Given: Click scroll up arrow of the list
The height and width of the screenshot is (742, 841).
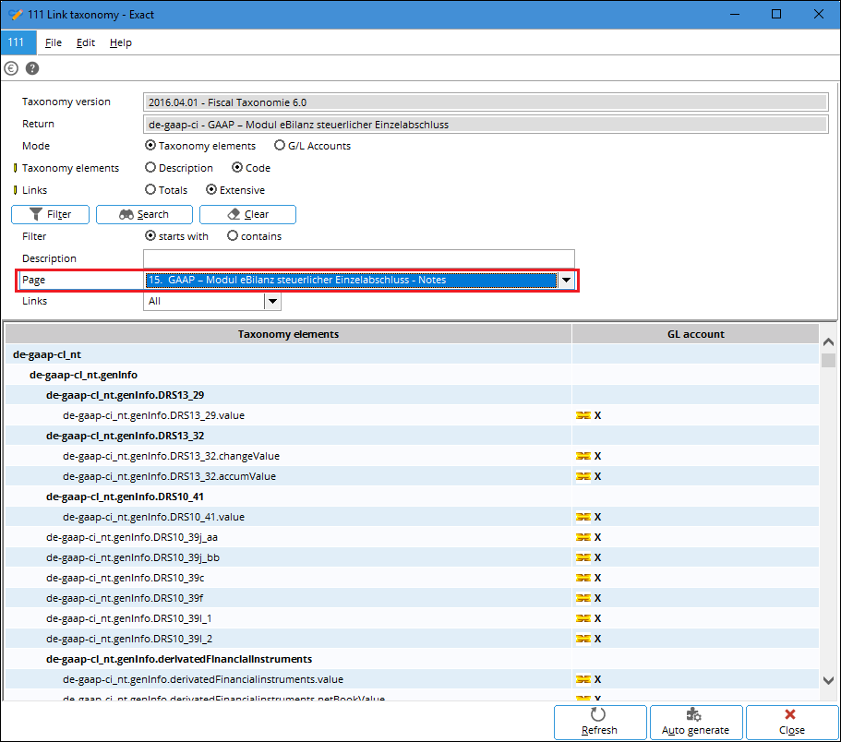Looking at the screenshot, I should [x=828, y=342].
